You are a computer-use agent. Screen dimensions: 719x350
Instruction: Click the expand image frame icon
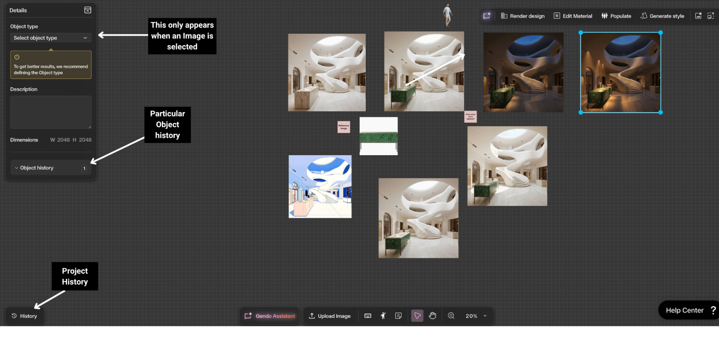(x=710, y=16)
